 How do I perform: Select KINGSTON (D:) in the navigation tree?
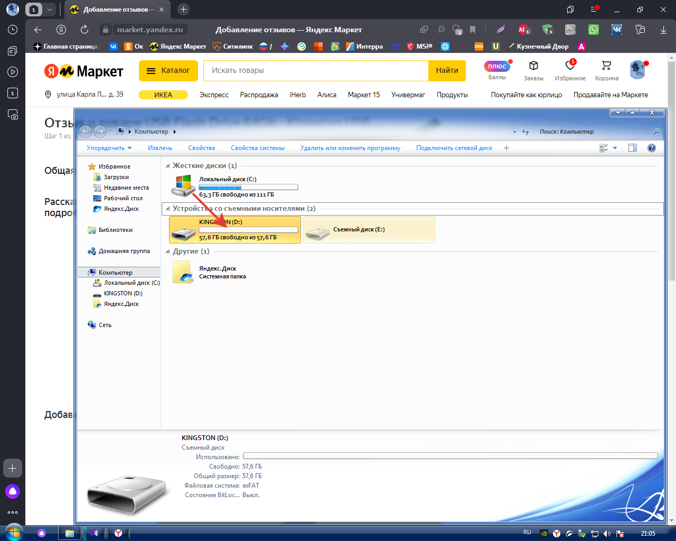123,293
